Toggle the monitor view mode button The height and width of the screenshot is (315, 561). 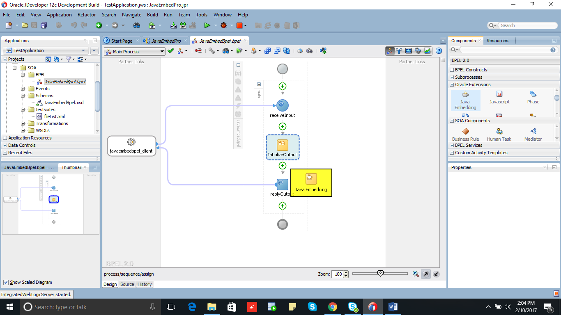[x=409, y=51]
